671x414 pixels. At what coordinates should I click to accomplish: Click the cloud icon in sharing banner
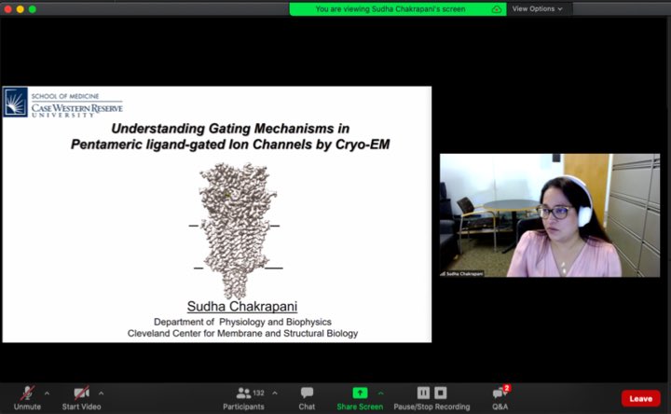pyautogui.click(x=497, y=9)
